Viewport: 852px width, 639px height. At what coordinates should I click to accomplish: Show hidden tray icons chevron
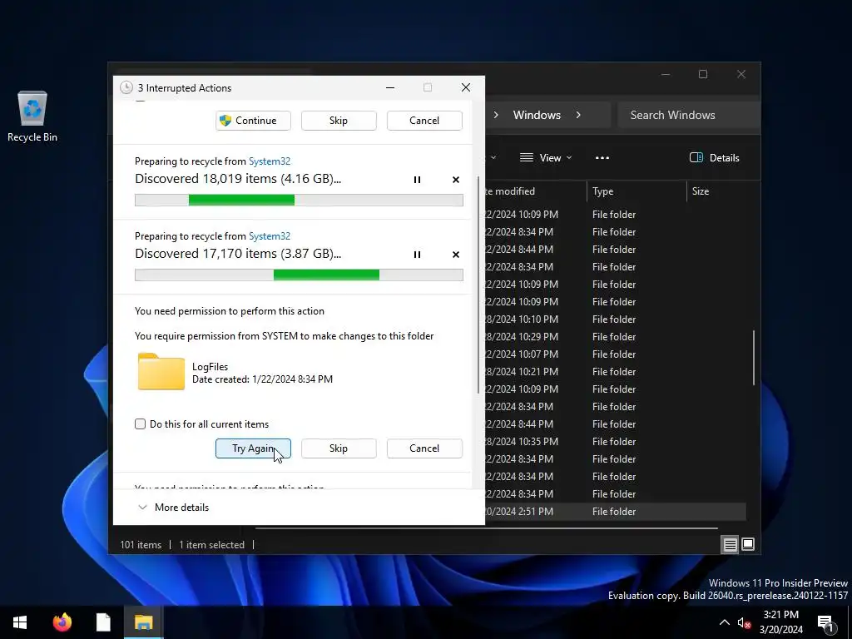(725, 622)
